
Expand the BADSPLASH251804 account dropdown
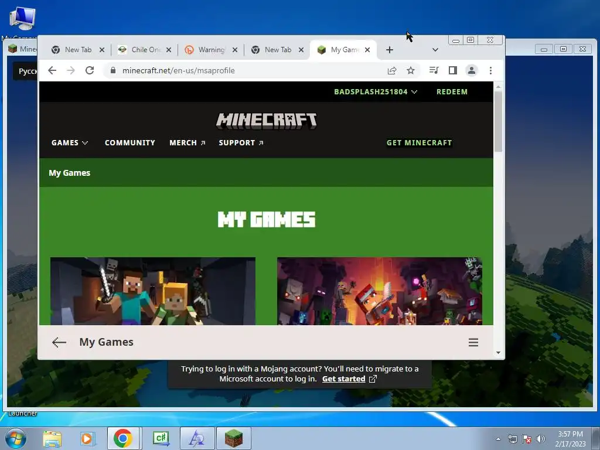tap(376, 92)
